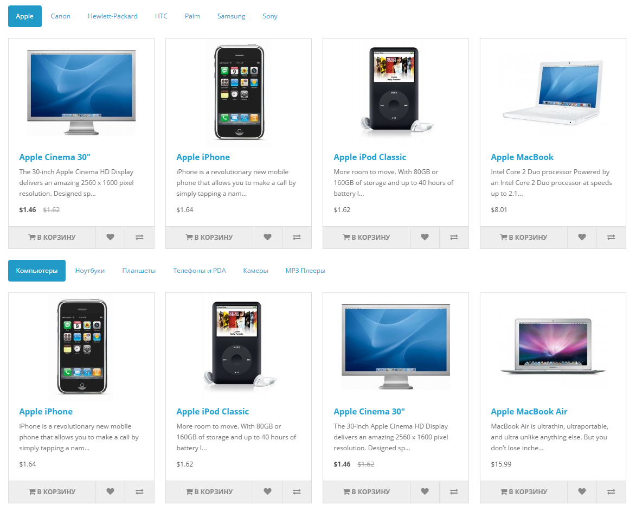Add Apple MacBook to wishlist

[582, 238]
